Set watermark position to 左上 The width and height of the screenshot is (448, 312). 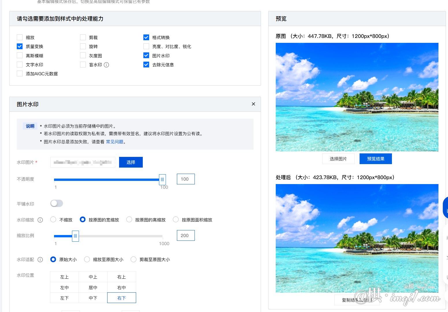(x=64, y=277)
